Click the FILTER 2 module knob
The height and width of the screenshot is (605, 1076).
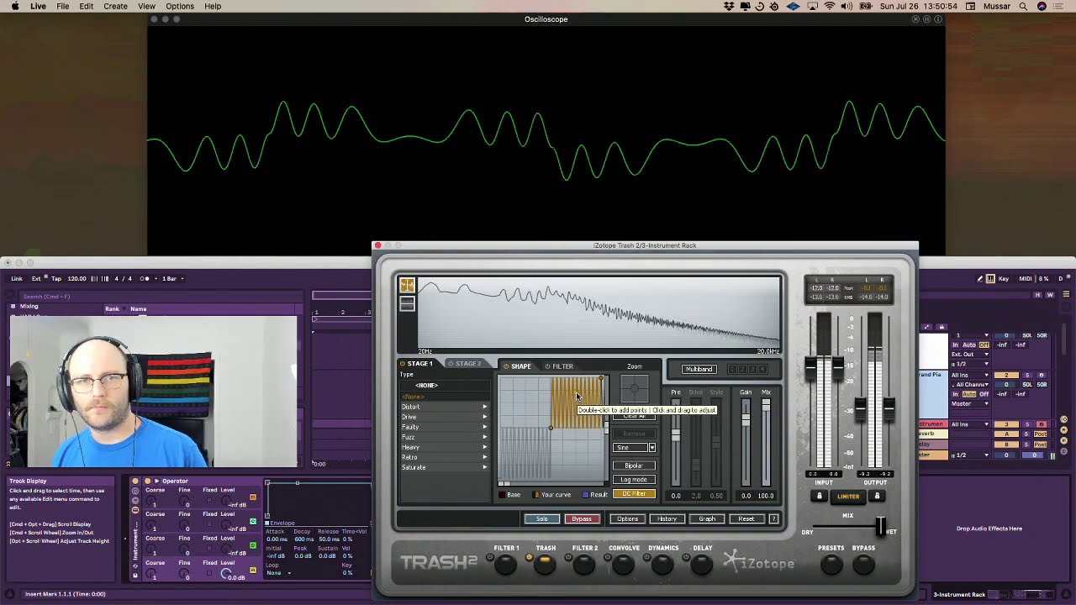(584, 565)
